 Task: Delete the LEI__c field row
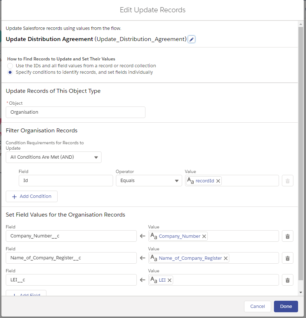point(287,280)
